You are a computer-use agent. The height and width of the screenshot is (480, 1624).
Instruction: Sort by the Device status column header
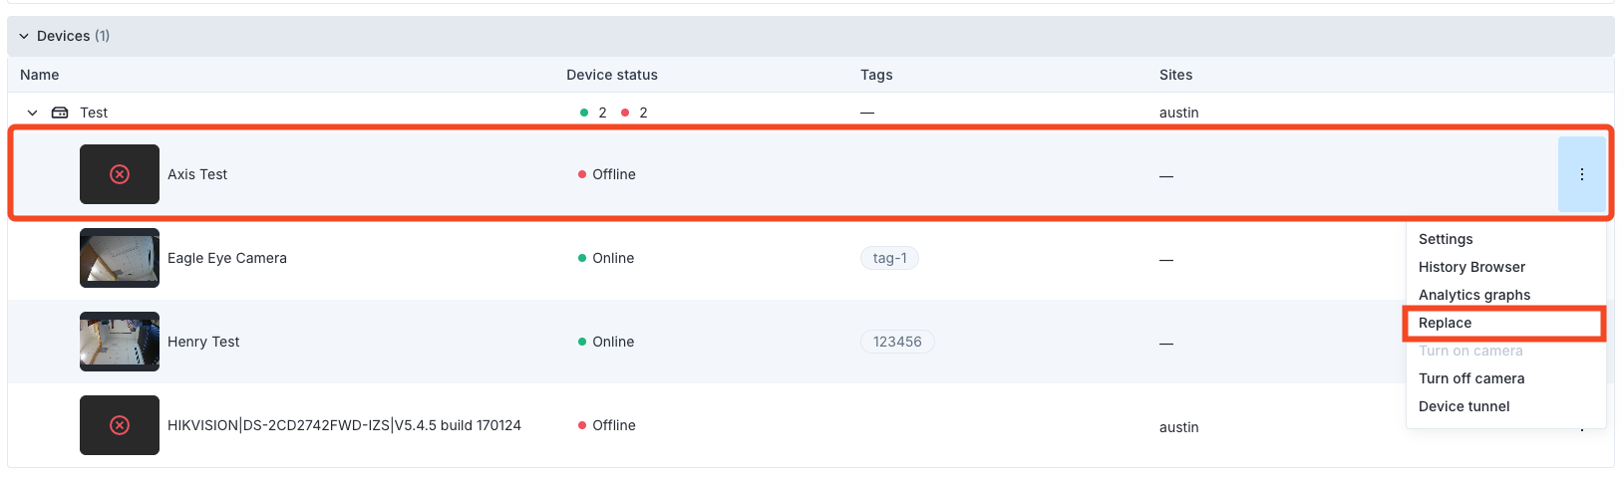pyautogui.click(x=611, y=75)
